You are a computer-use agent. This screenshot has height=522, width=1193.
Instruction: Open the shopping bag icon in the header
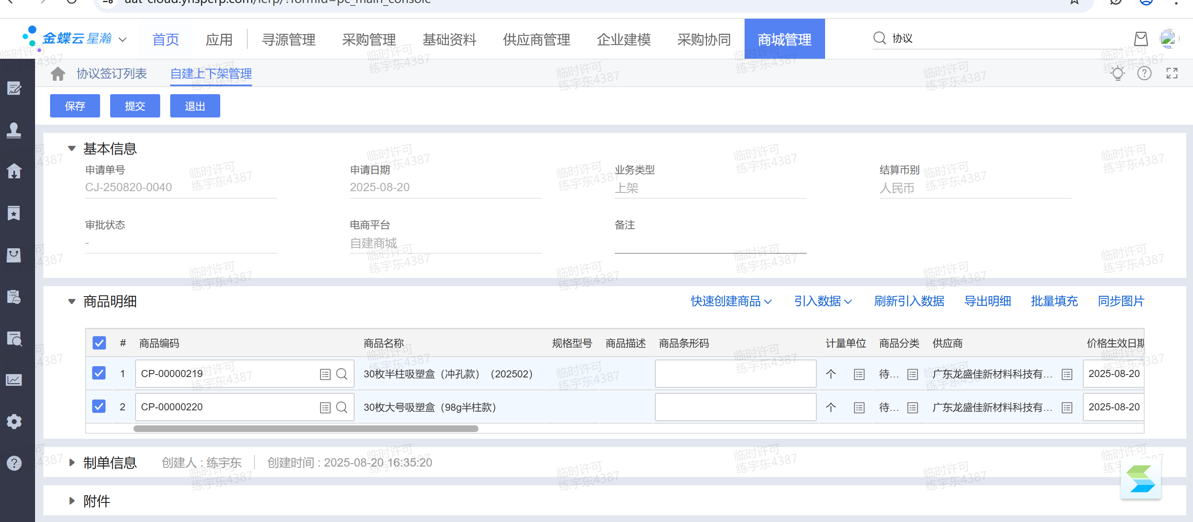pos(1141,39)
